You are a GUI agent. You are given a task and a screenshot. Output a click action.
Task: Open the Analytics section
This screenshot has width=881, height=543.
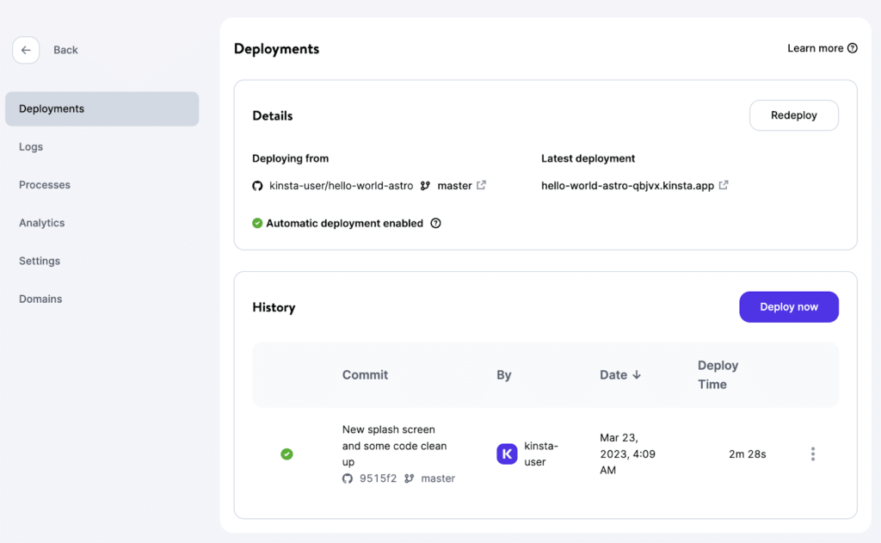click(42, 223)
